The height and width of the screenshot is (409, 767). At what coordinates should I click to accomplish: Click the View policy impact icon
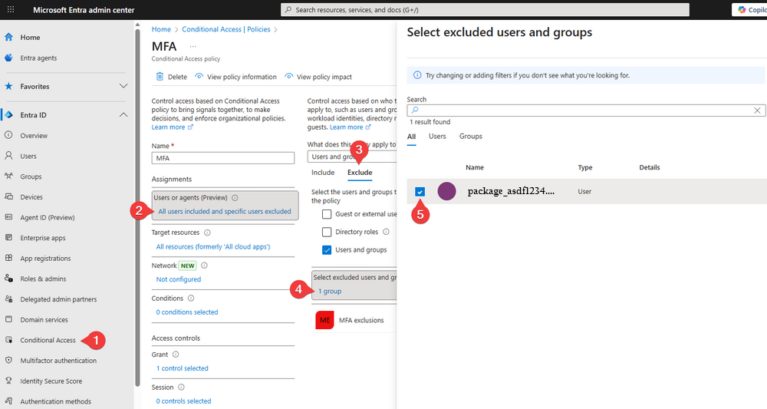click(x=289, y=77)
